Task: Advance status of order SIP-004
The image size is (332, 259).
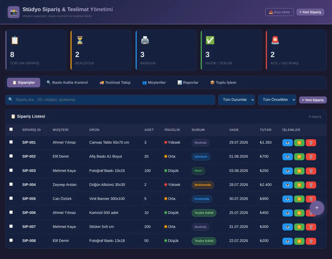Action: [299, 185]
